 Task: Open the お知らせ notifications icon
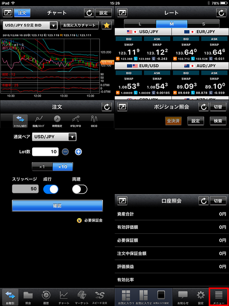(183, 296)
